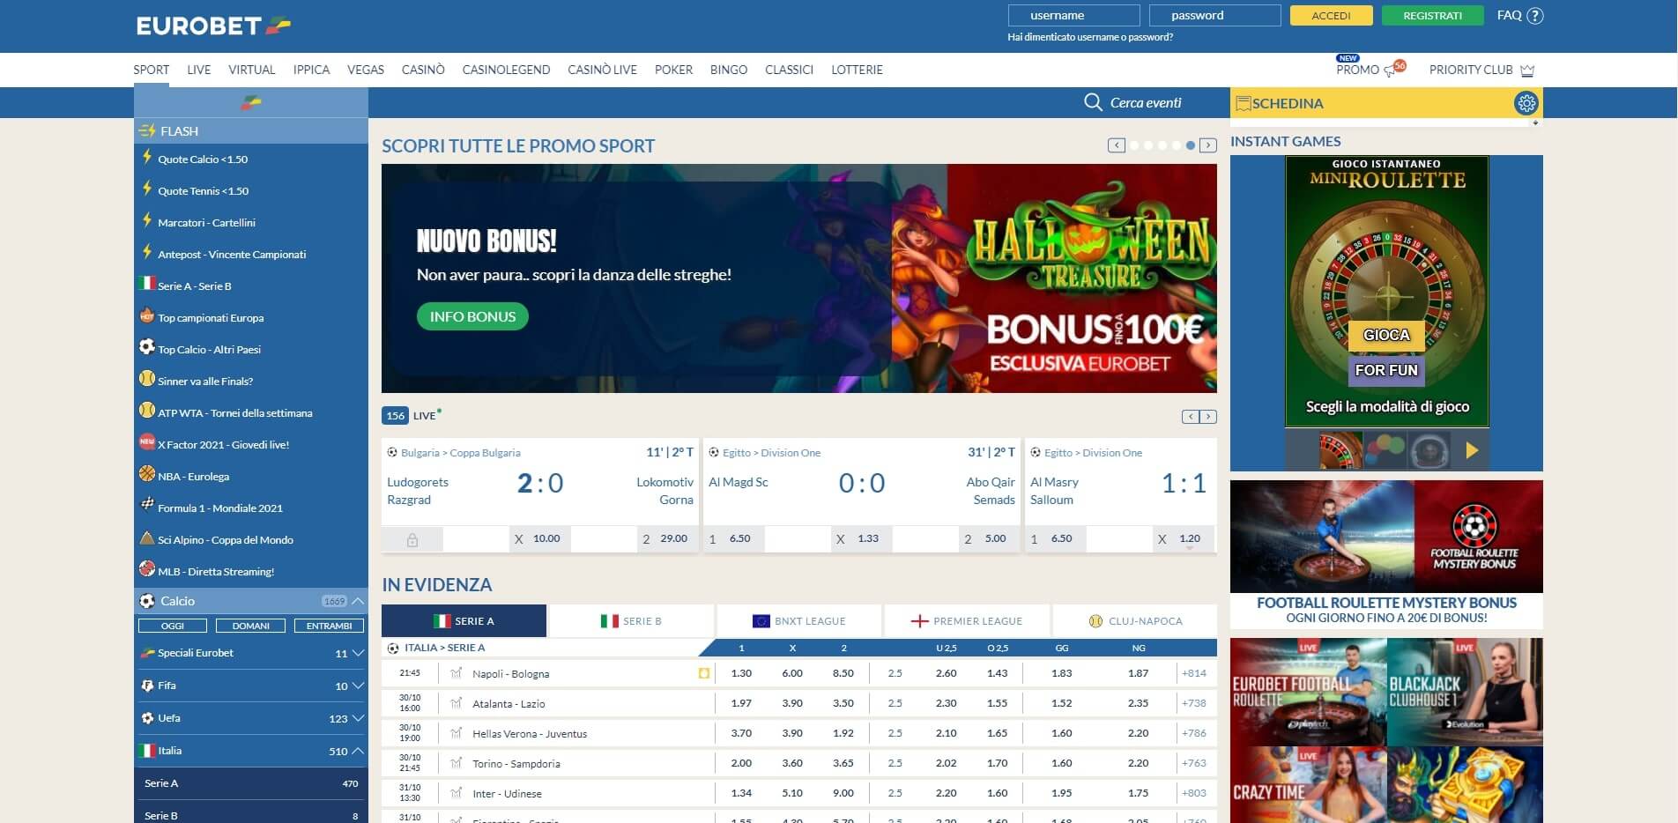Open the CASINÒ LIVE menu
The width and height of the screenshot is (1678, 823).
point(602,70)
